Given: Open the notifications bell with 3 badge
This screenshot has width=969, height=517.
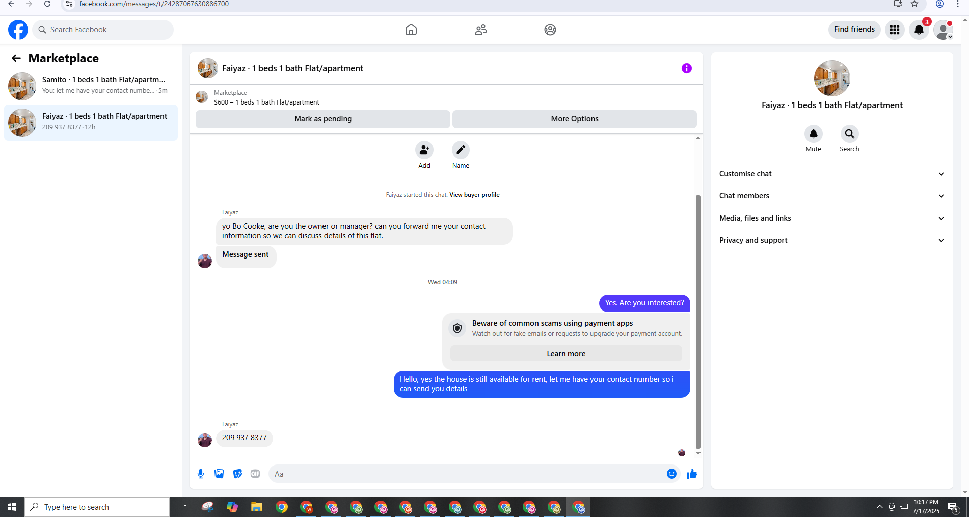Looking at the screenshot, I should point(919,30).
